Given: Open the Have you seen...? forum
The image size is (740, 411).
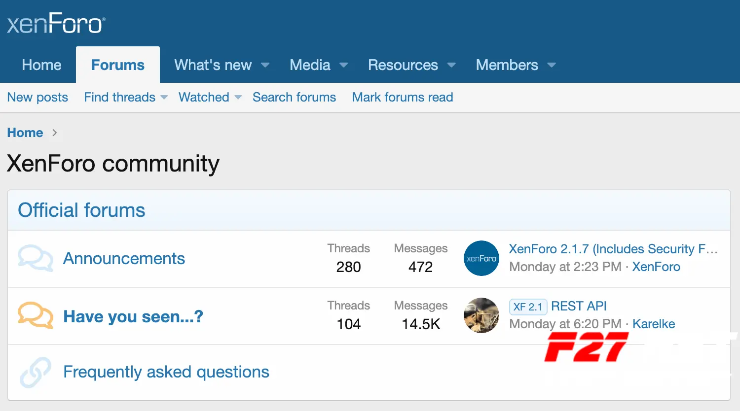Looking at the screenshot, I should [x=133, y=316].
